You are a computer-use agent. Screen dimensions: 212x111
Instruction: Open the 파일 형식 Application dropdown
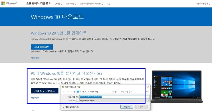pos(114,101)
